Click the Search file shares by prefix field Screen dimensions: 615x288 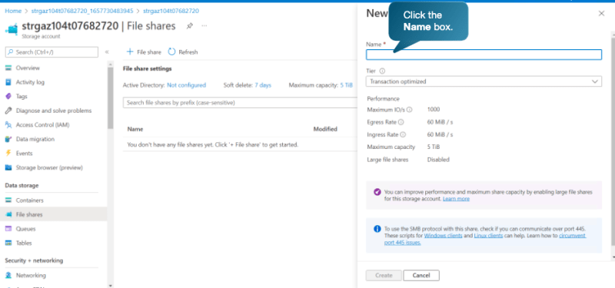pos(240,103)
